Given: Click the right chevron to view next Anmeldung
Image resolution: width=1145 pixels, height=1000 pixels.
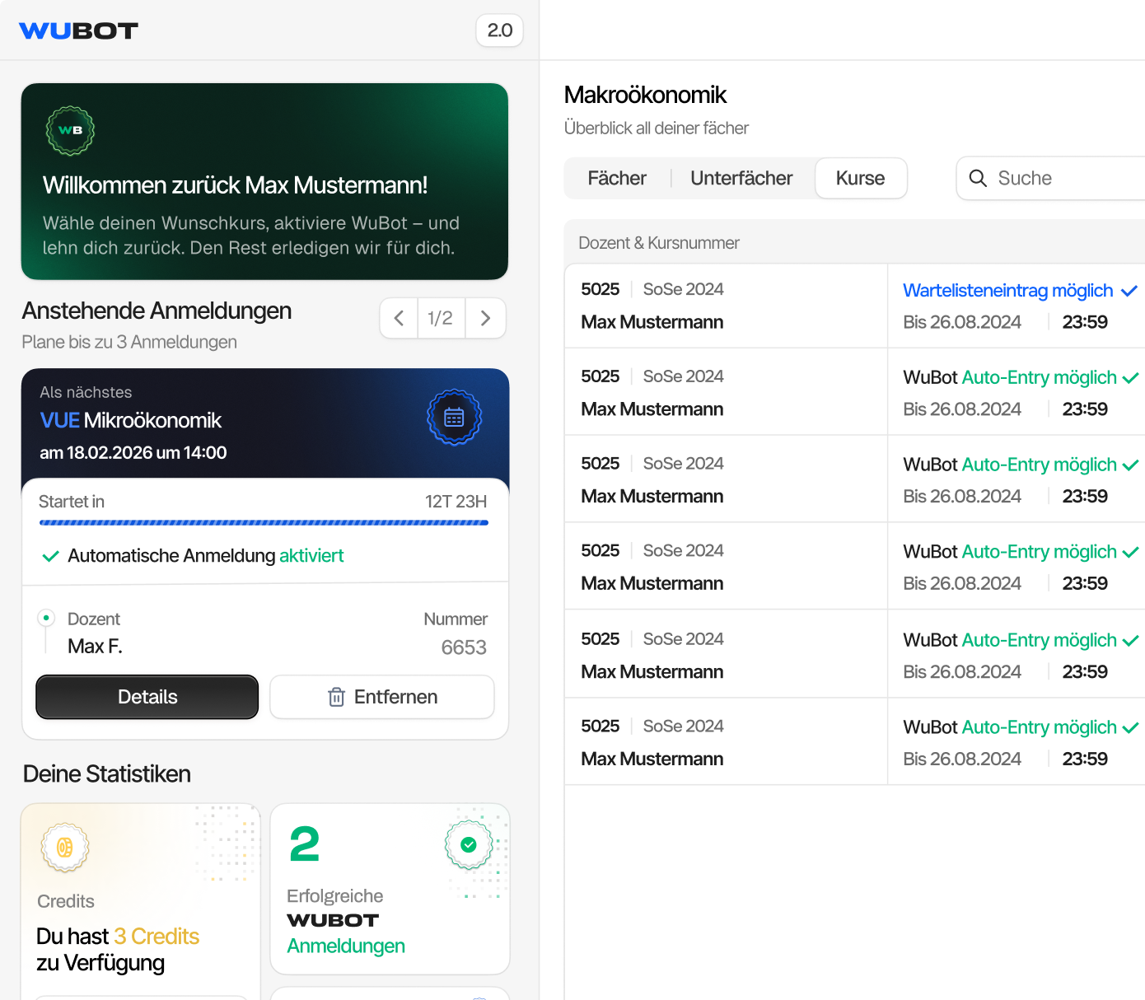Looking at the screenshot, I should pos(485,318).
